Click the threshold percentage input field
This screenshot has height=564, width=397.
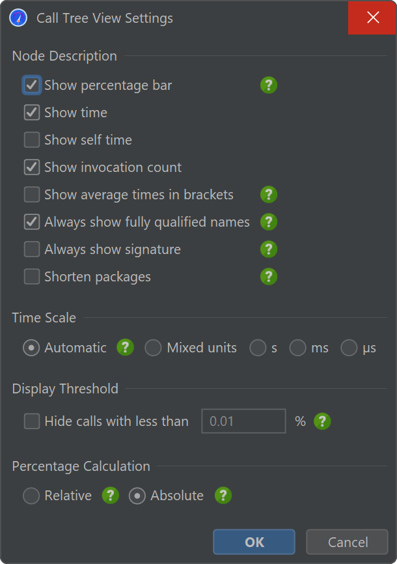[243, 421]
